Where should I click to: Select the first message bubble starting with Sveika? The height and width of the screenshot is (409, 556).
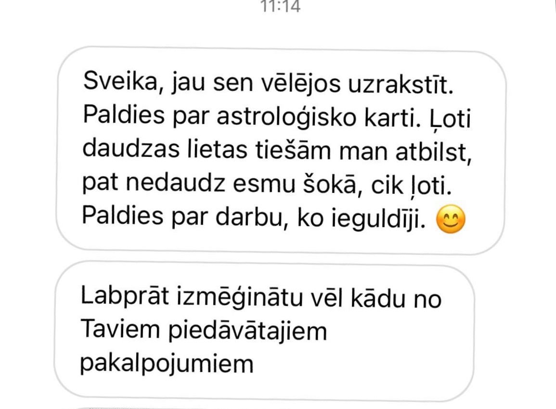point(281,150)
